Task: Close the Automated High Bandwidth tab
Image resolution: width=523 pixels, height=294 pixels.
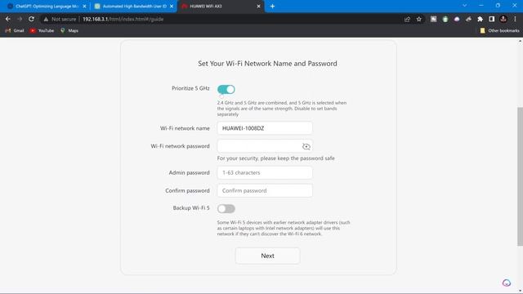Action: [172, 7]
